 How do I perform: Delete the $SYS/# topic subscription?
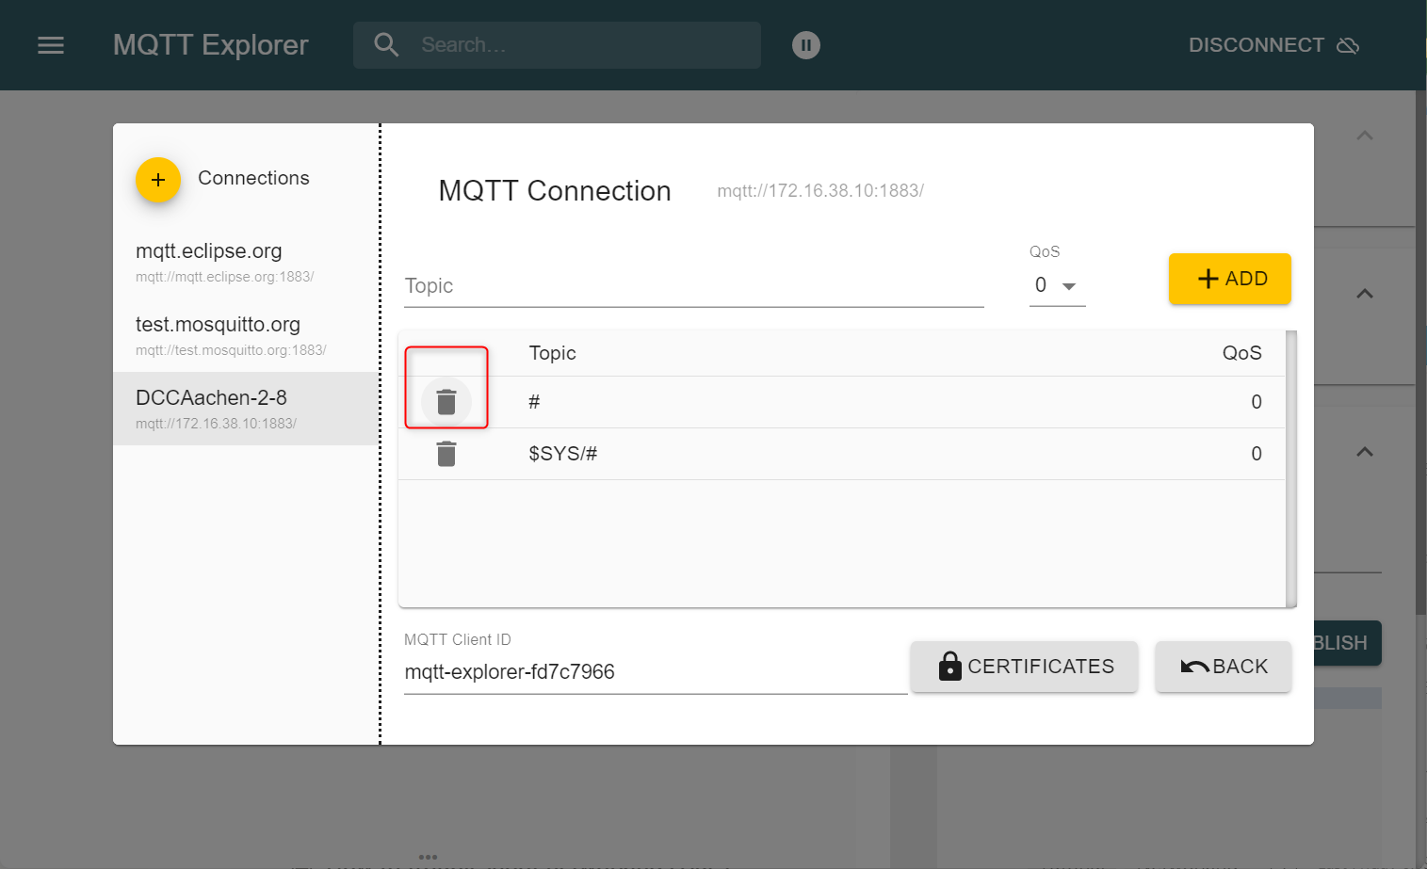pyautogui.click(x=446, y=454)
